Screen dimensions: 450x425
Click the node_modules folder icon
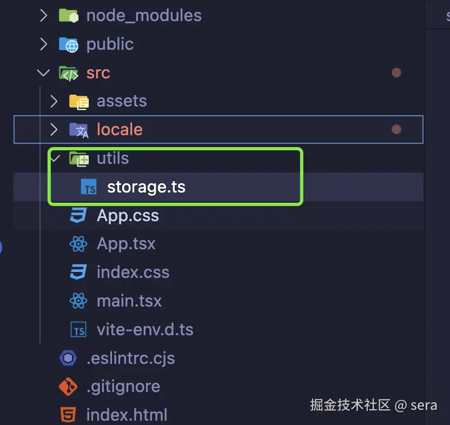point(69,15)
